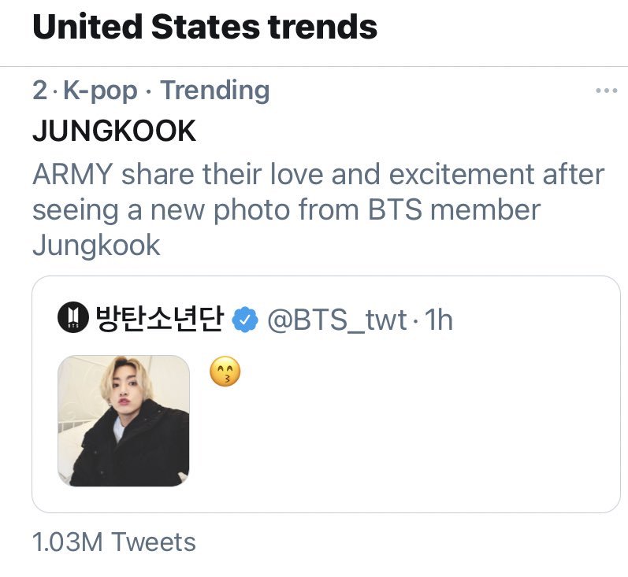The width and height of the screenshot is (628, 577).
Task: Click the 방탄소년단 display name
Action: coord(160,319)
